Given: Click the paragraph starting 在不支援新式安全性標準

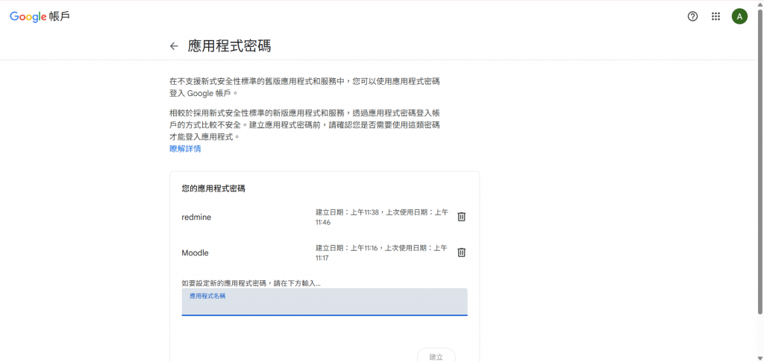Looking at the screenshot, I should point(304,86).
